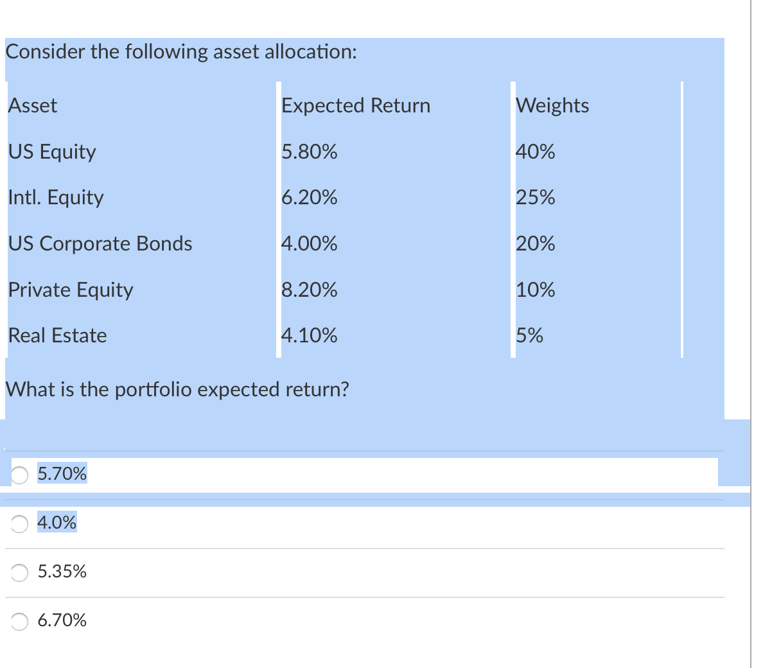Click the 8.20% expected return value
This screenshot has height=668, width=781.
tap(309, 290)
